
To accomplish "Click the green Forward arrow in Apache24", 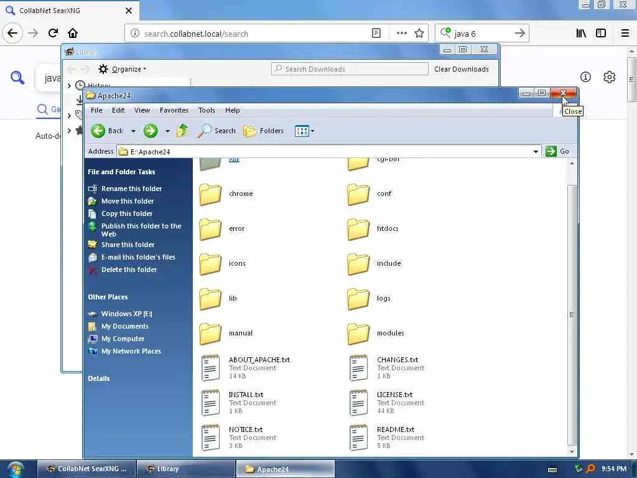I will tap(151, 131).
